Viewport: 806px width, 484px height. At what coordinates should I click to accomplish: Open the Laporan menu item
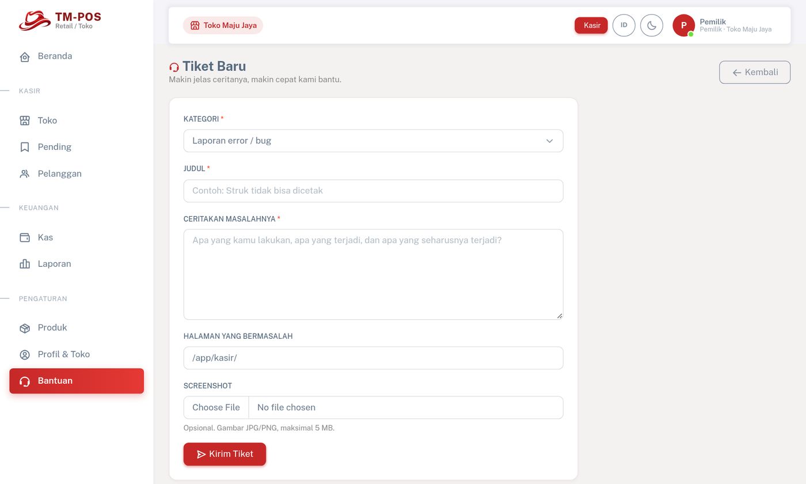[77, 264]
